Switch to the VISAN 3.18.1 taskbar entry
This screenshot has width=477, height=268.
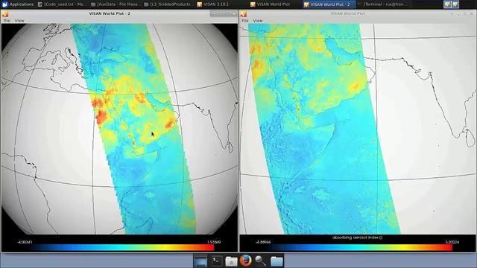point(213,4)
